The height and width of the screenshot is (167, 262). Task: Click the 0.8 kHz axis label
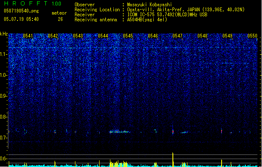pos(4,117)
